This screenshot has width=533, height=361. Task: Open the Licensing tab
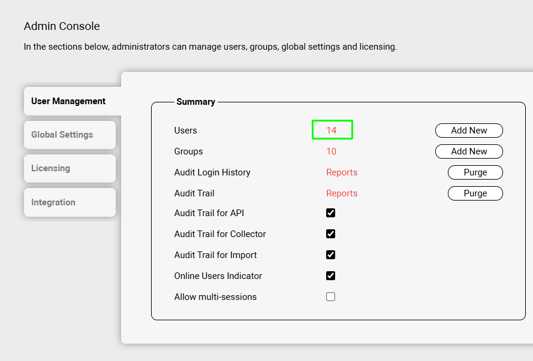click(x=51, y=168)
